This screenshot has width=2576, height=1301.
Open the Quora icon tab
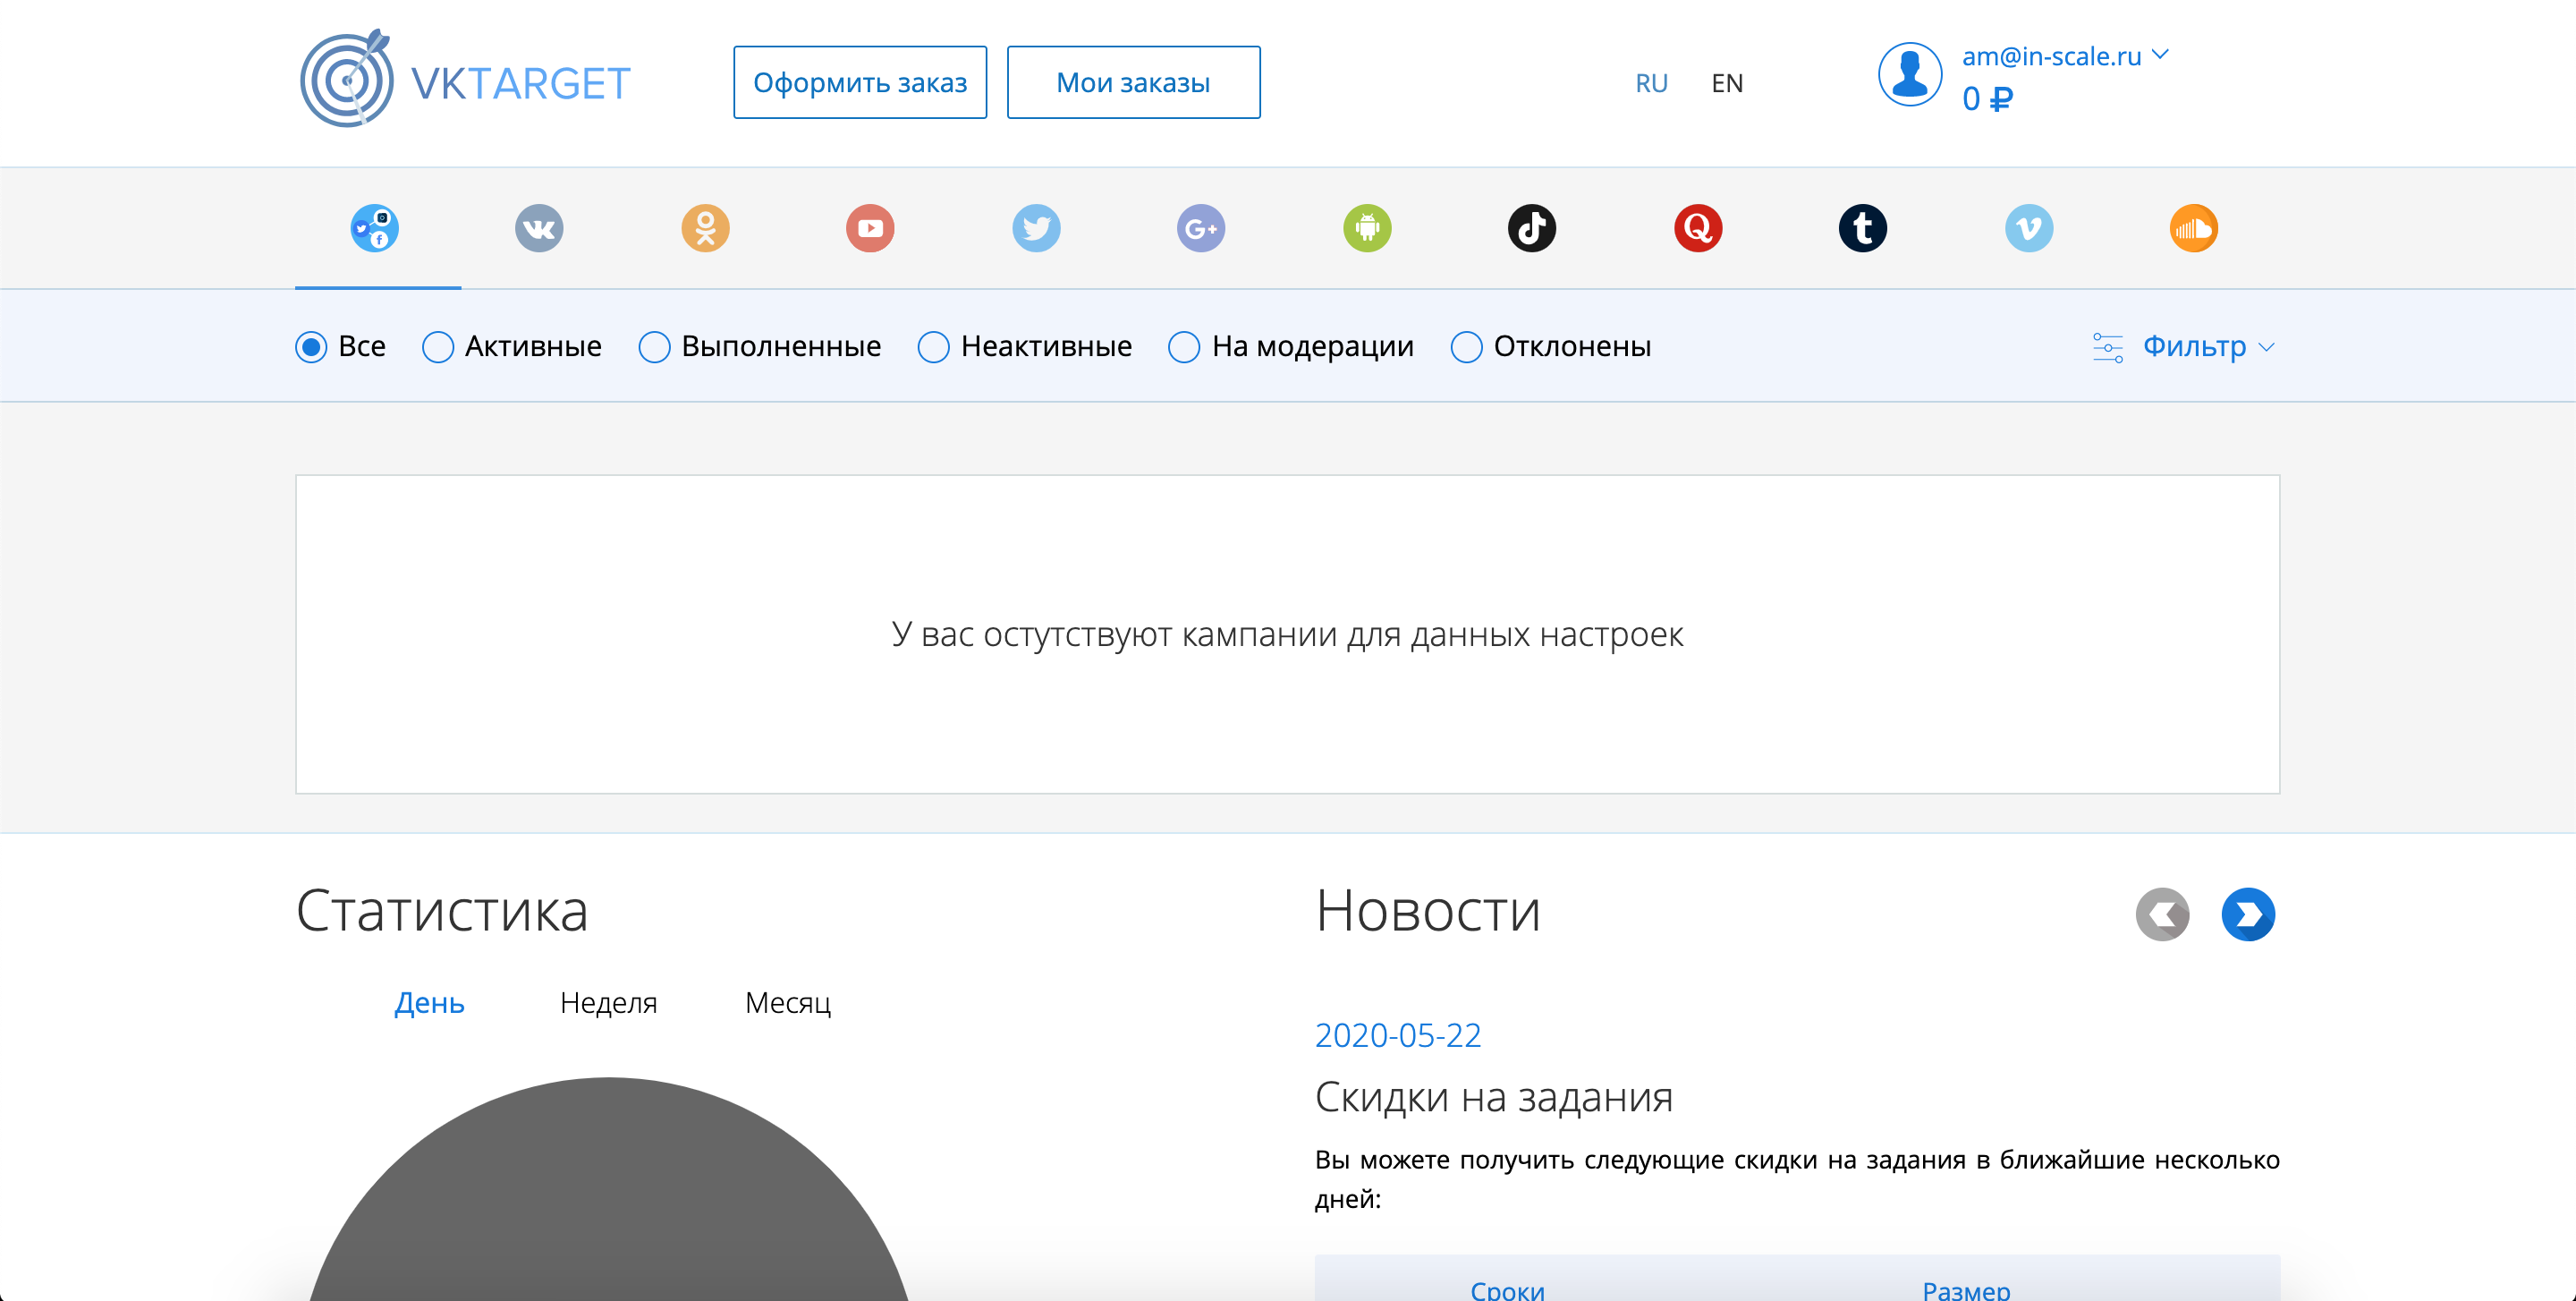click(x=1698, y=229)
